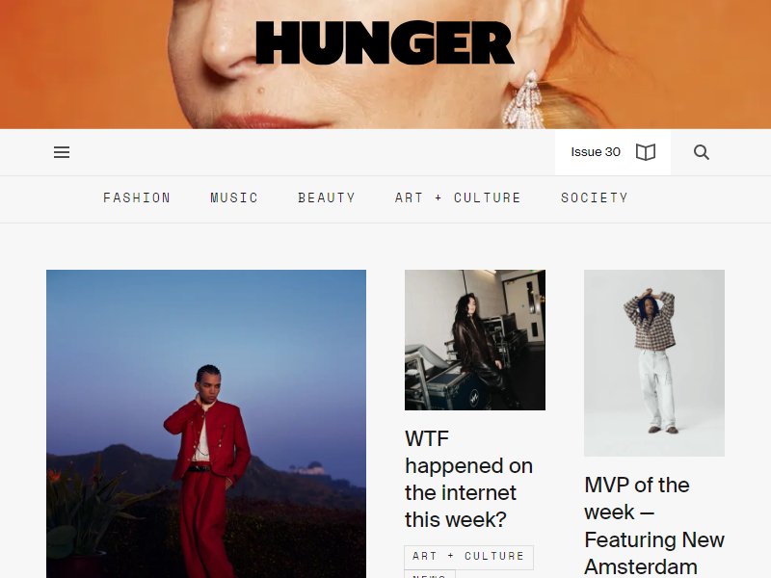Click the search magnifier icon
Viewport: 771px width, 578px height.
click(x=702, y=152)
